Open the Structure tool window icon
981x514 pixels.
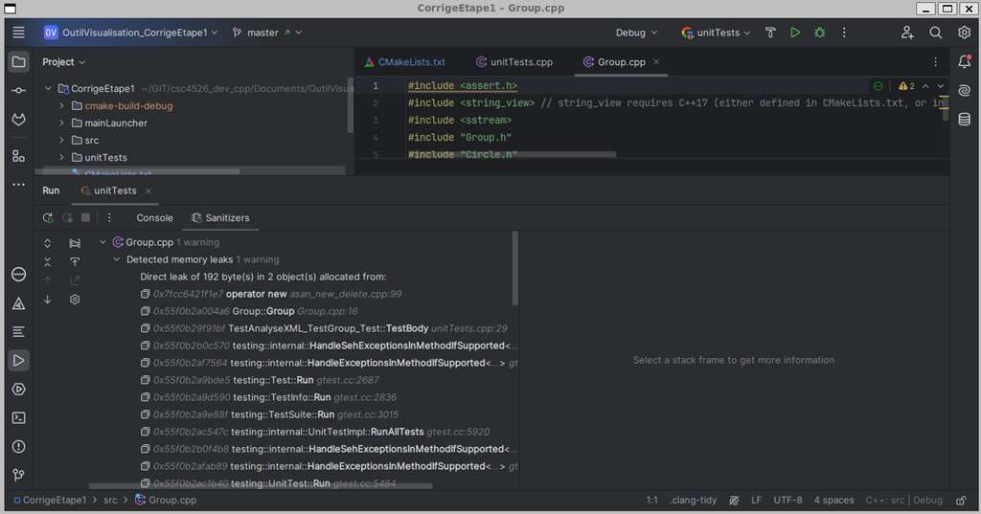pyautogui.click(x=19, y=156)
